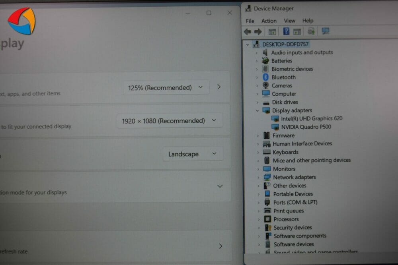Select NVIDIA Quadro P500 device
Screen dimensions: 398x265
[306, 127]
